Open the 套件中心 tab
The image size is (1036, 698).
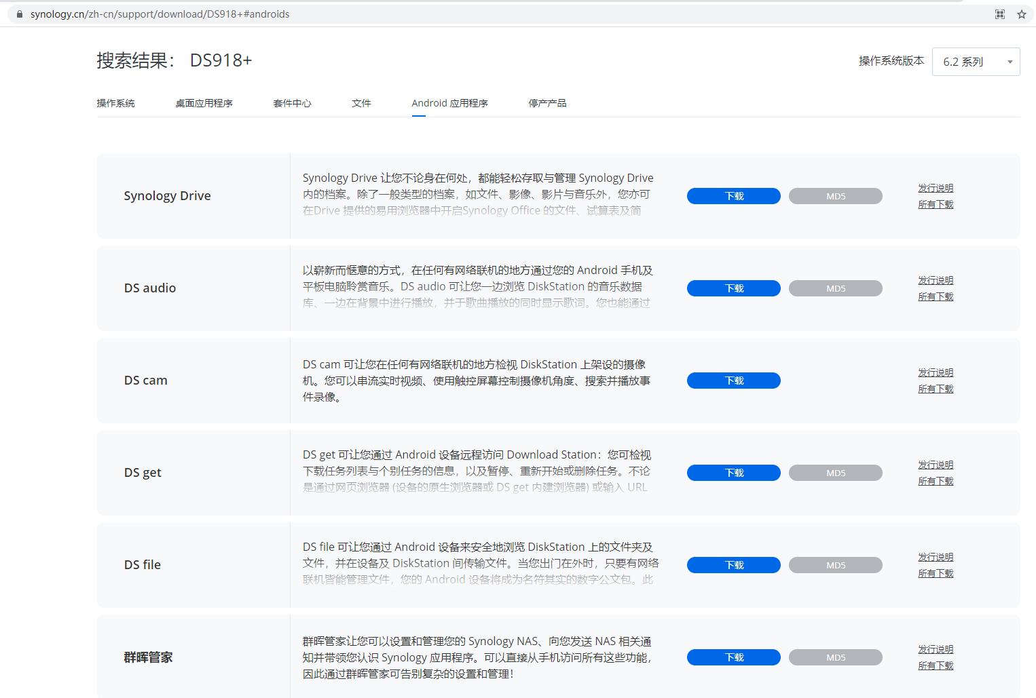click(292, 103)
